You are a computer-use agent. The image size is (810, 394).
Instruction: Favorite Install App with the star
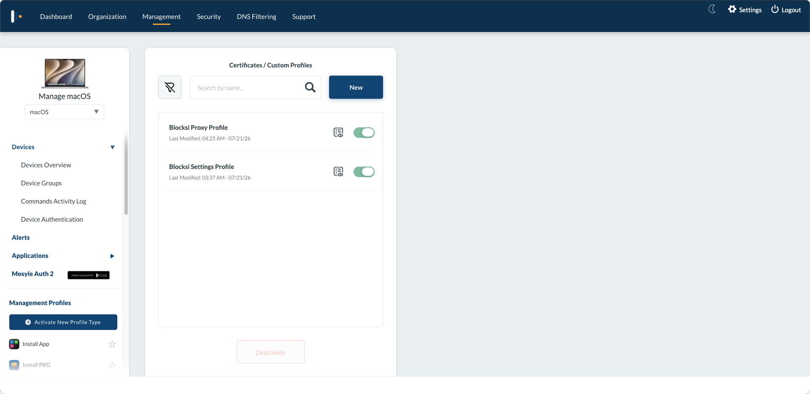coord(112,344)
